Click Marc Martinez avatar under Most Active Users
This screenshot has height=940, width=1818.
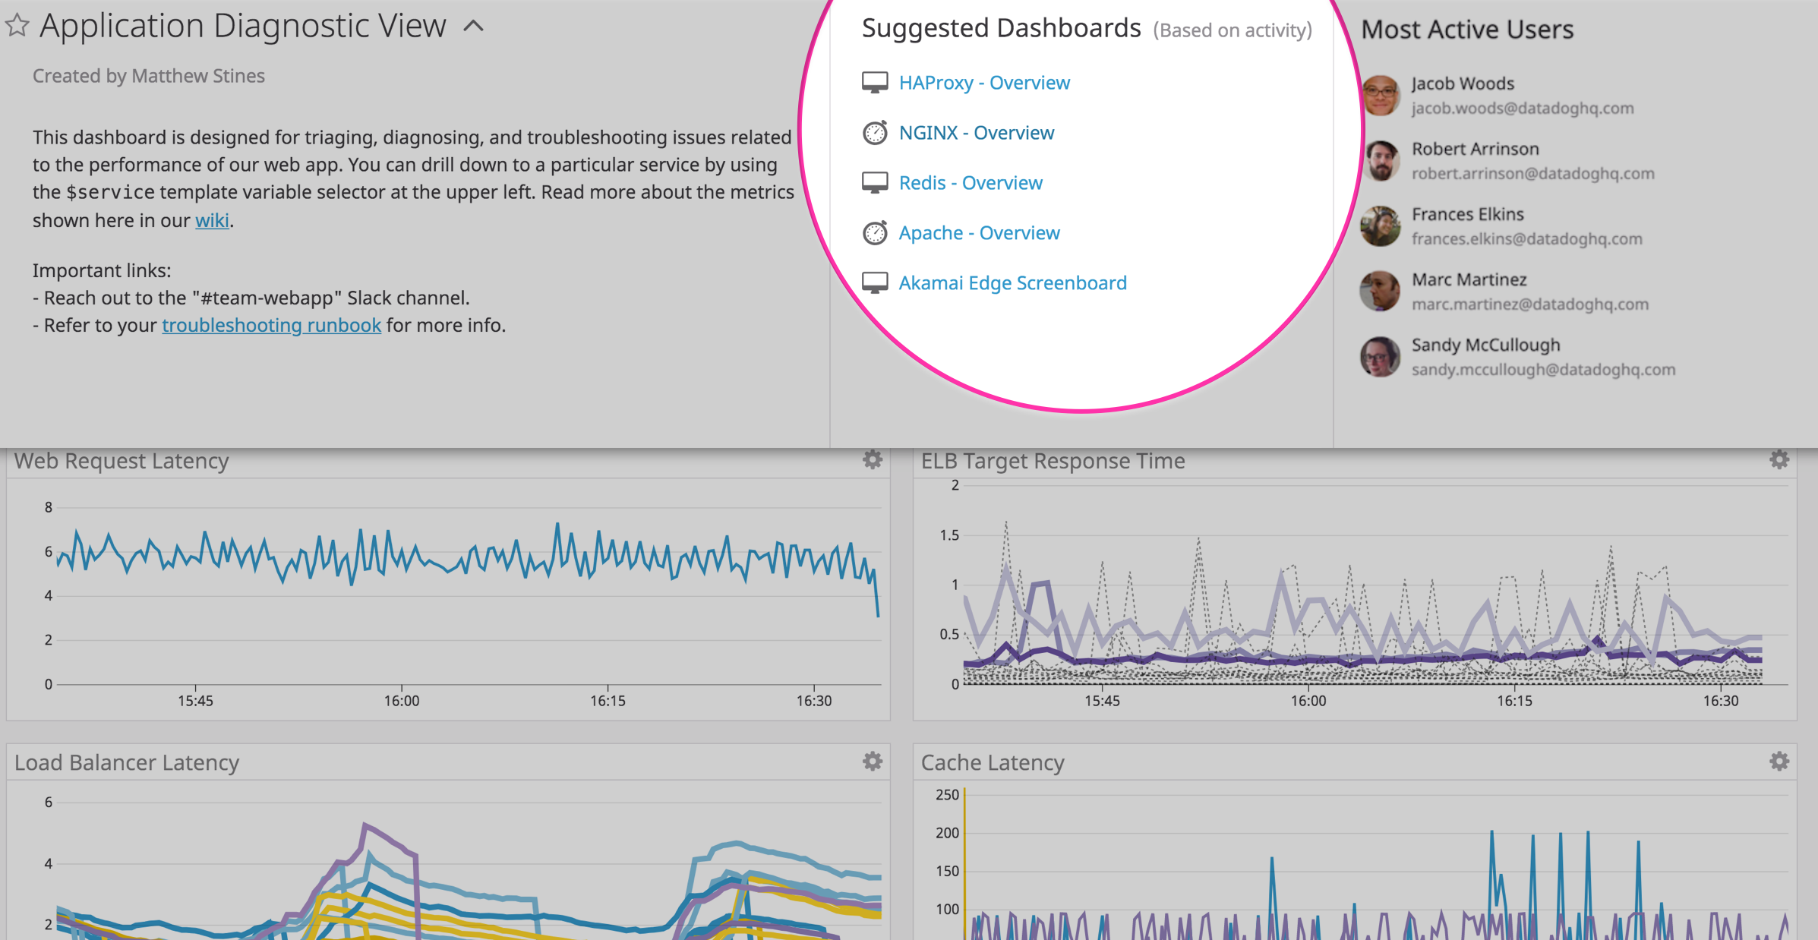click(1380, 290)
